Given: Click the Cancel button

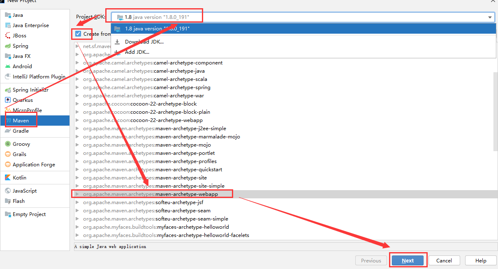Looking at the screenshot, I should [x=444, y=260].
